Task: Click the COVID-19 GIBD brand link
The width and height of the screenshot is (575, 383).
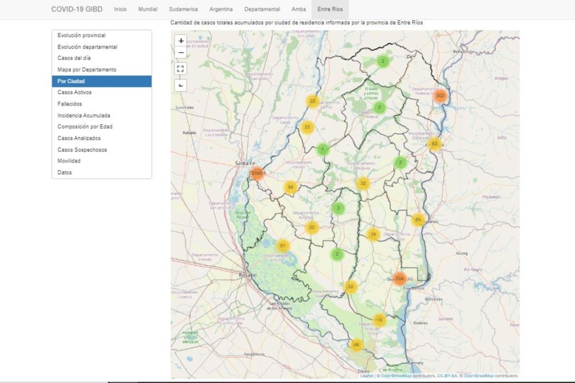Action: pos(77,9)
